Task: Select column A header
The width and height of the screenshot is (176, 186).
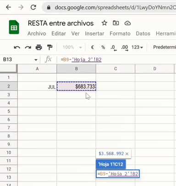Action: point(37,69)
